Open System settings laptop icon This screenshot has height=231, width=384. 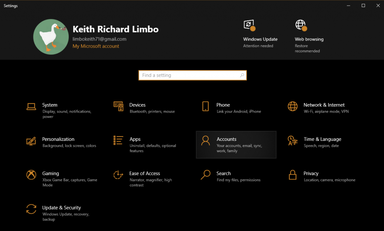click(x=31, y=106)
